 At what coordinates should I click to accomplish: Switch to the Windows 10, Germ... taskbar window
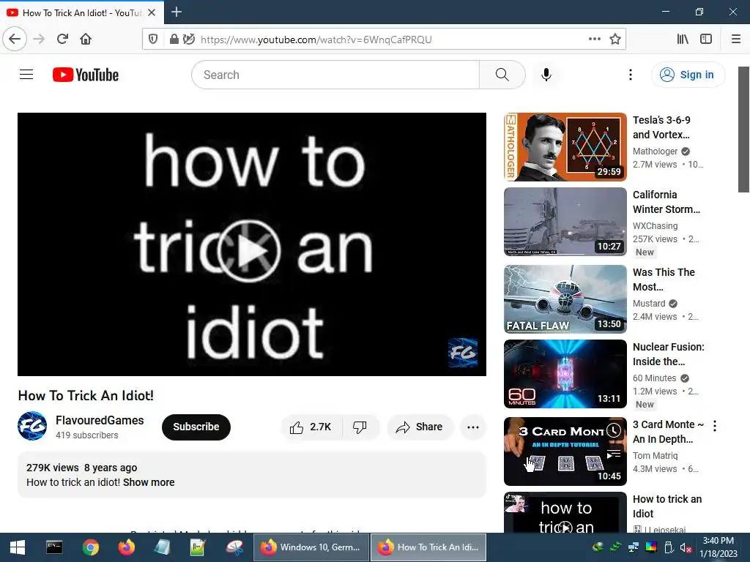[x=311, y=547]
